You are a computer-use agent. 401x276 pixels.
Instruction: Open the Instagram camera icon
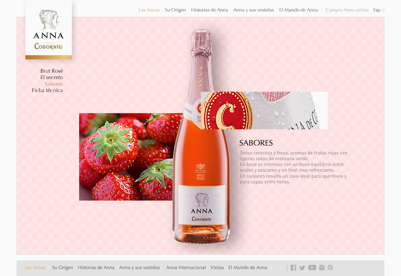pyautogui.click(x=322, y=268)
